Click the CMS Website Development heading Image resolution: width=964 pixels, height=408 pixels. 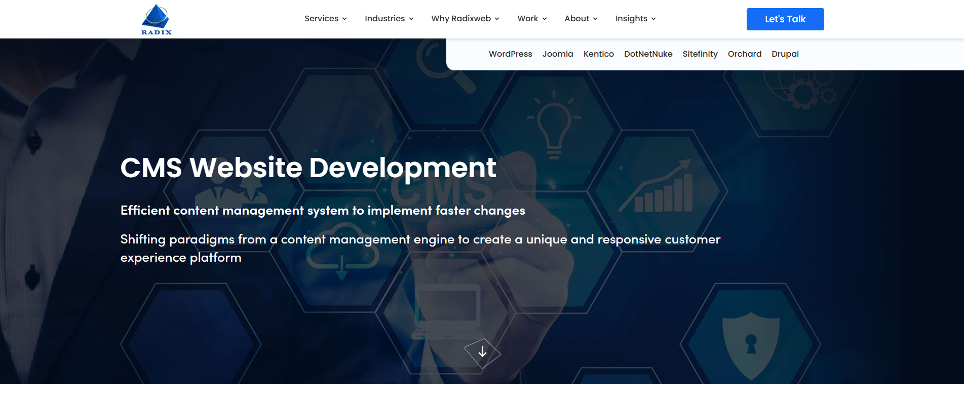308,168
